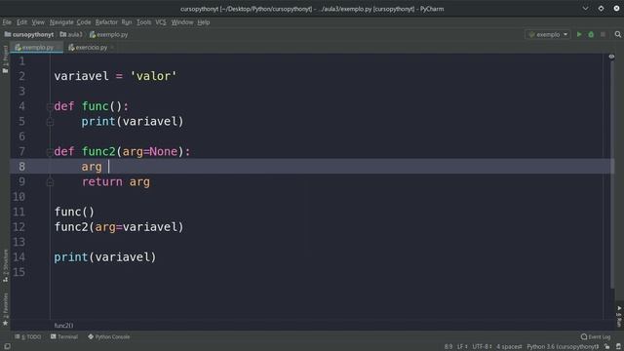
Task: Open the Code menu
Action: pos(84,22)
